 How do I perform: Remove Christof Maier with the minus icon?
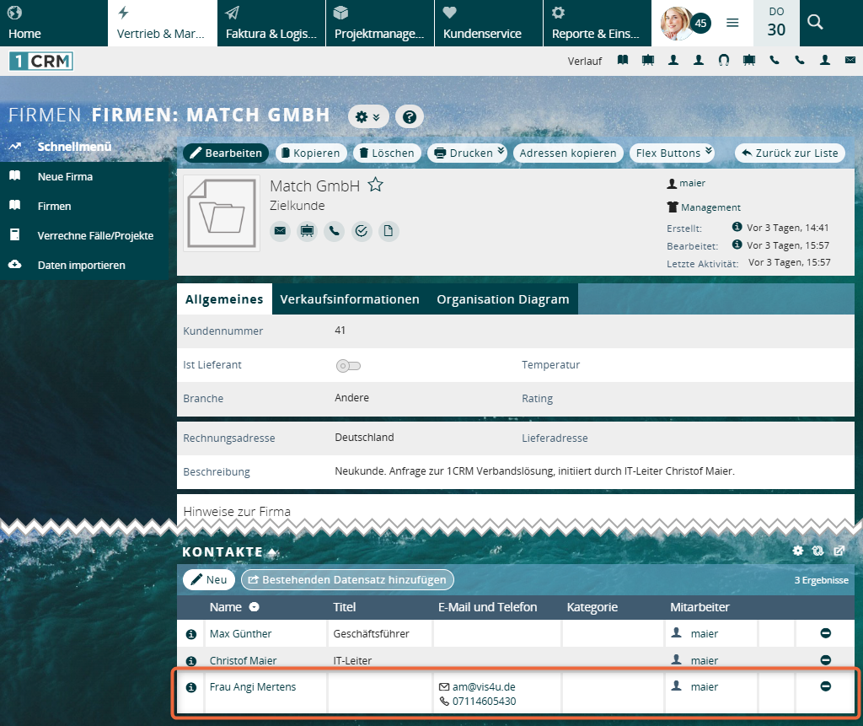click(x=826, y=660)
